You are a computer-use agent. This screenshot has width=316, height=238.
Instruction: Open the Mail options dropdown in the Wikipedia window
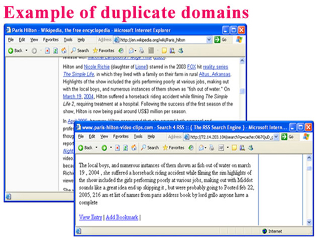(136, 51)
